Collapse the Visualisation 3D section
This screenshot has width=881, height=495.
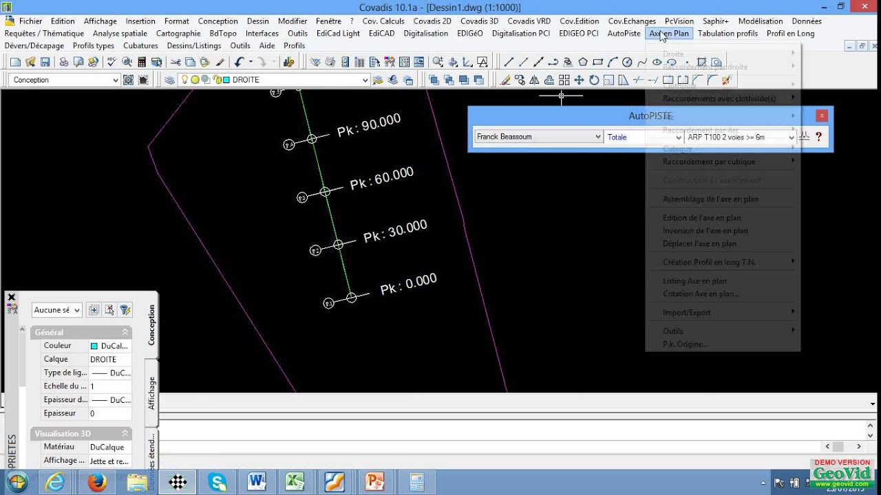(x=125, y=434)
